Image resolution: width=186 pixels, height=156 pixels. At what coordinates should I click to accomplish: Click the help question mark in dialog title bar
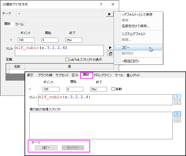[x=101, y=4]
